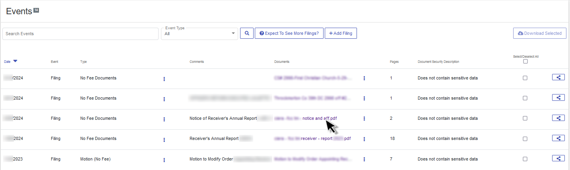The image size is (570, 170).
Task: Open document menu for Motion to Modify Order
Action: click(x=364, y=160)
